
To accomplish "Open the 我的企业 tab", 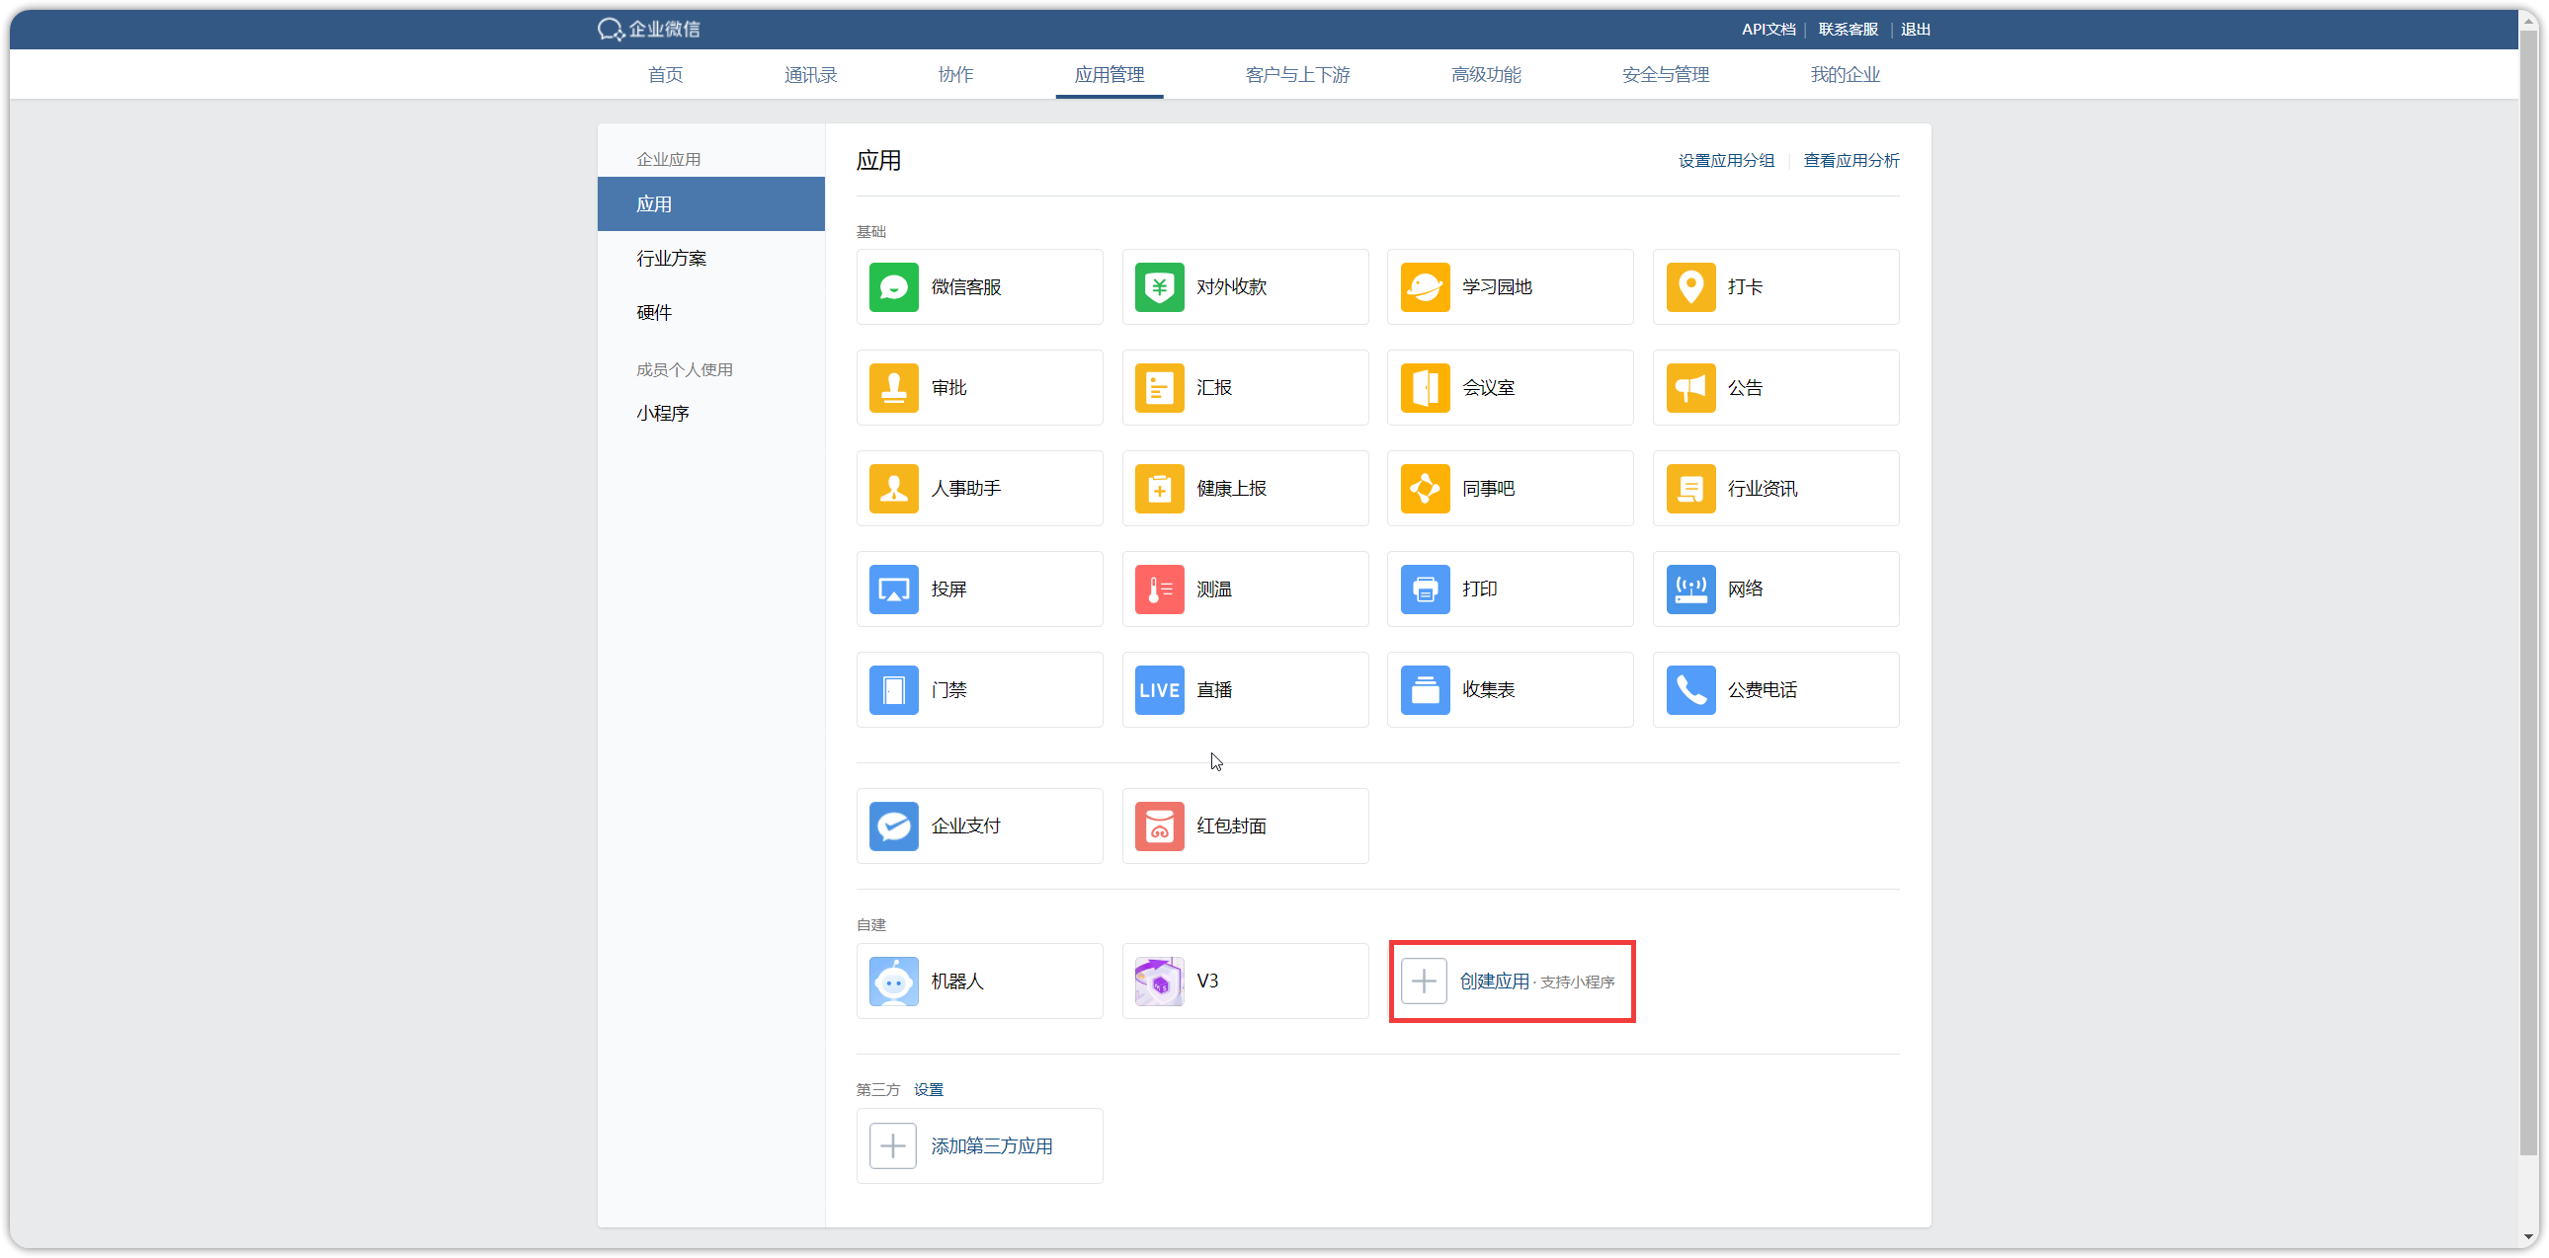I will [1845, 75].
